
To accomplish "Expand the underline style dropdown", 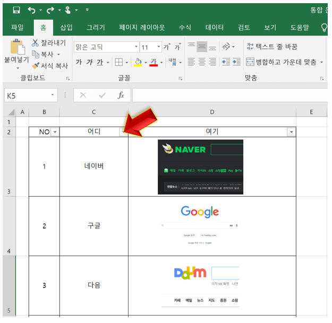I will (108, 63).
